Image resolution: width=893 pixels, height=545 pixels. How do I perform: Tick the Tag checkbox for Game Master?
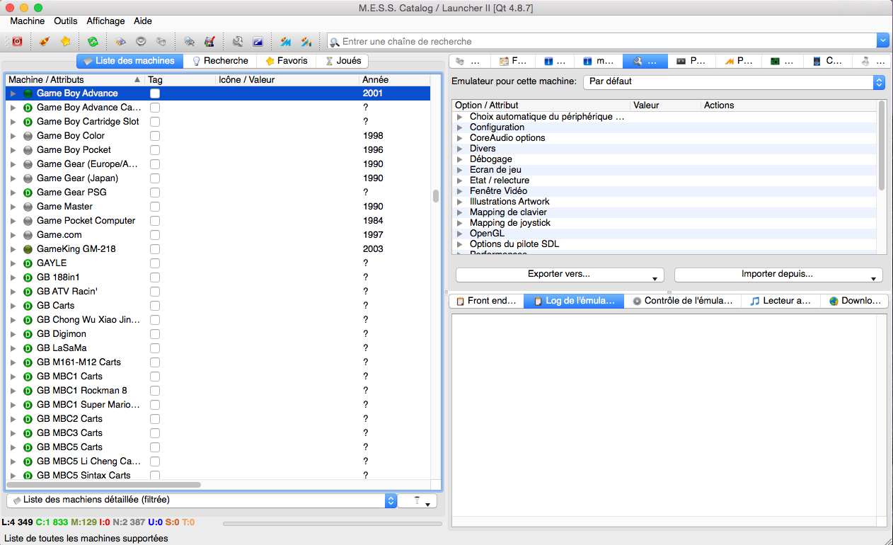click(x=155, y=207)
